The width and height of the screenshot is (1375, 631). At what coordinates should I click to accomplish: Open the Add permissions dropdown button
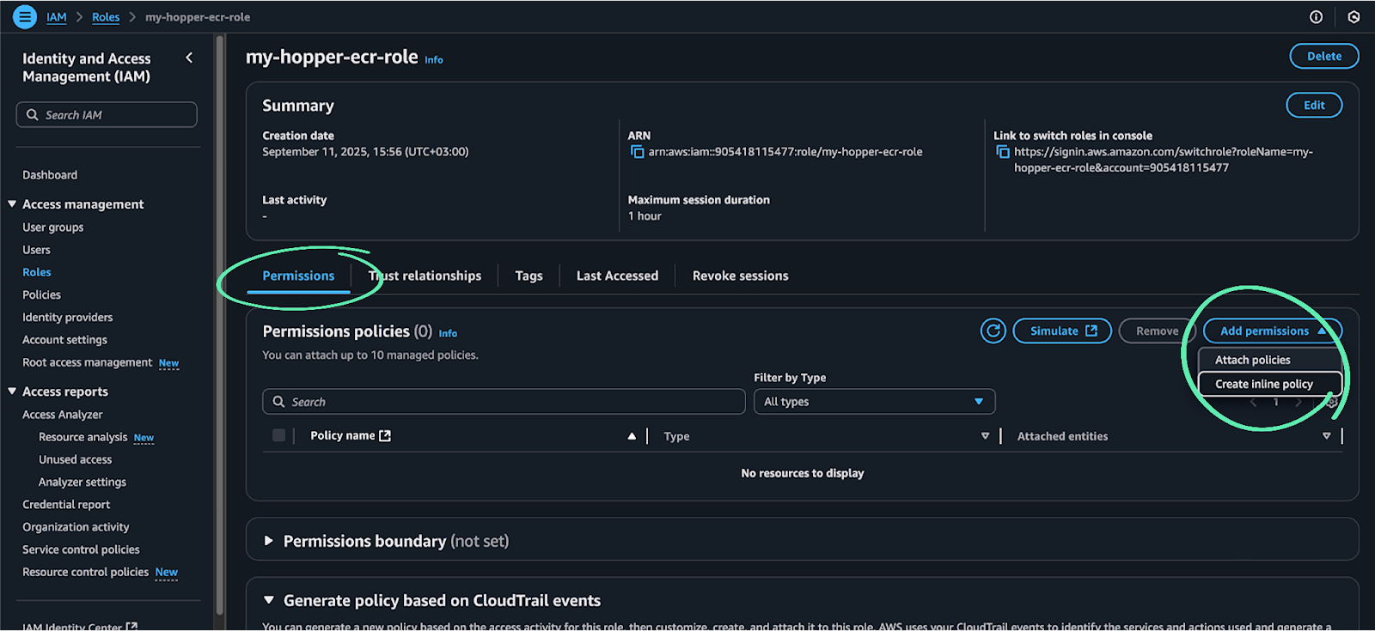click(1272, 331)
